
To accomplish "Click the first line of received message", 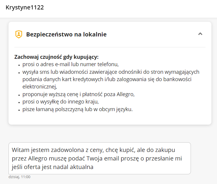I will tap(94, 150).
